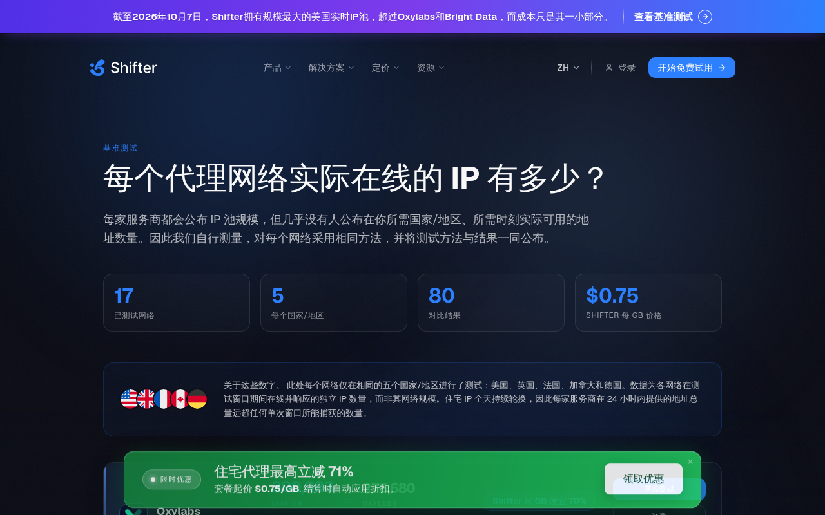Click the 17 已测试网络 stat card
The height and width of the screenshot is (515, 825).
pyautogui.click(x=177, y=303)
